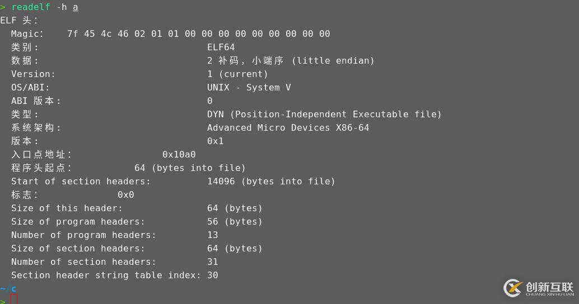This screenshot has height=304, width=579.
Task: Click the terminal cursor block
Action: 14,299
